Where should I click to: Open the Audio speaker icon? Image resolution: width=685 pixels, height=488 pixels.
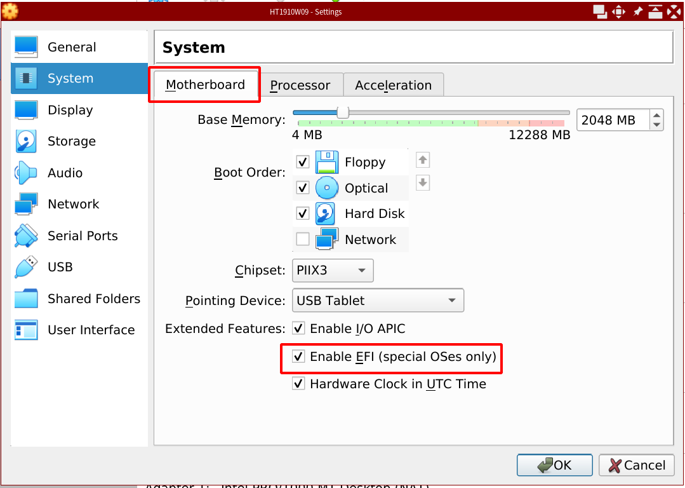coord(26,173)
